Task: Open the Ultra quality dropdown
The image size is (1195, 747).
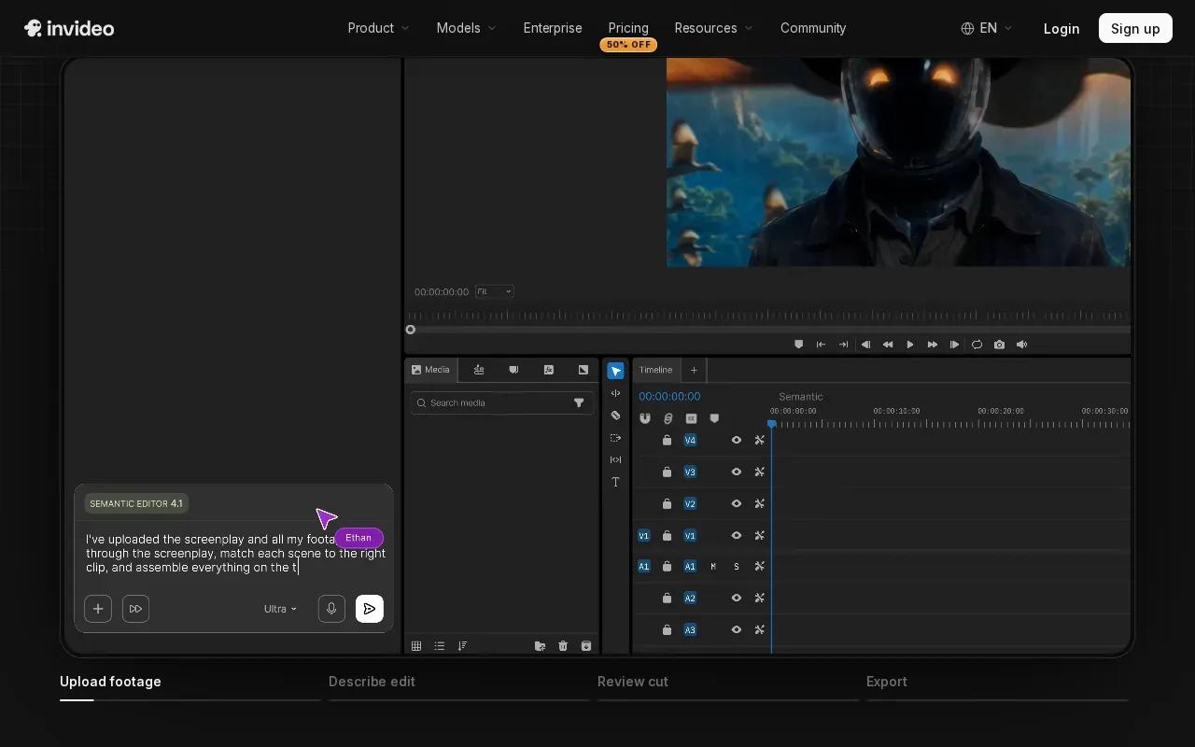Action: click(280, 609)
